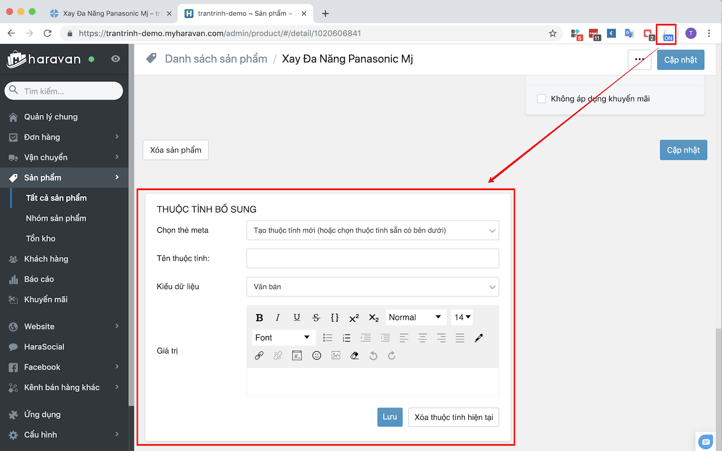
Task: Toggle the ON extension icon in Chrome toolbar
Action: (667, 34)
